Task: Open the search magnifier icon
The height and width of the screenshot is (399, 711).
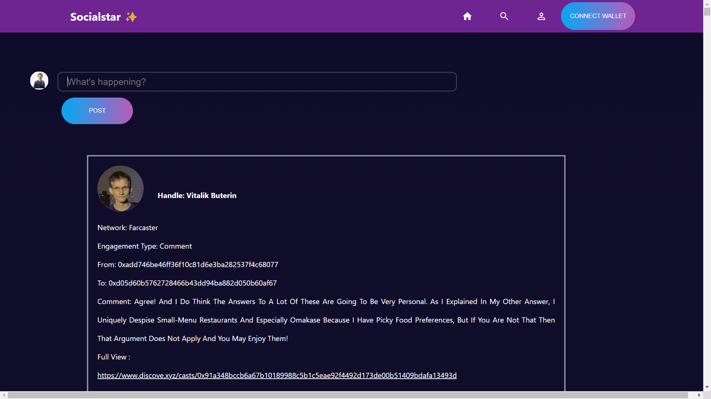Action: (504, 16)
